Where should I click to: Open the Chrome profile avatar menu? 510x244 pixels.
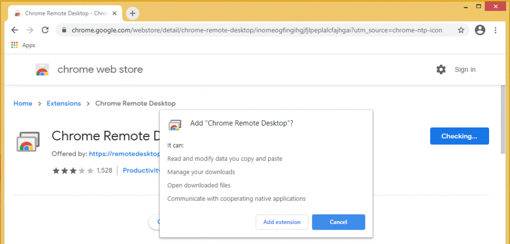point(480,30)
